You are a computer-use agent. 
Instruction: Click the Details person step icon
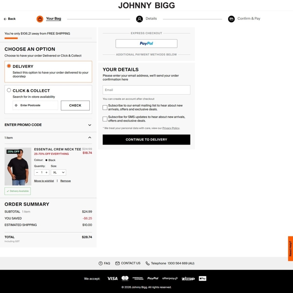pyautogui.click(x=139, y=19)
